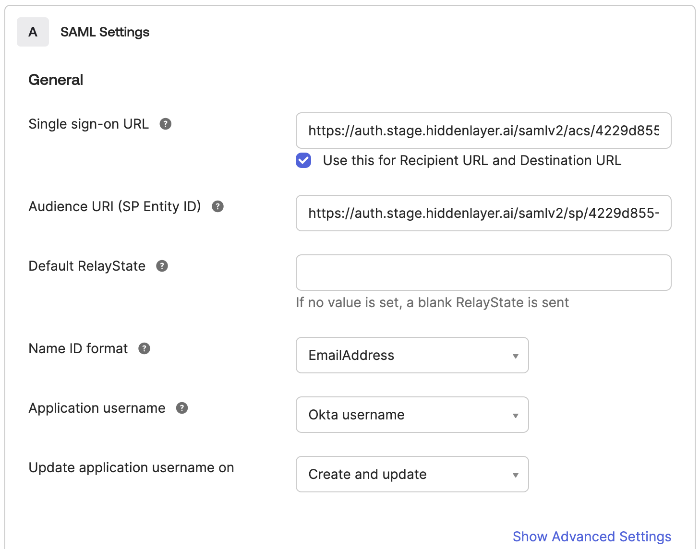Screen dimensions: 700x549
Task: Uncheck 'Use this for Recipient URL and Destination URL'
Action: click(x=303, y=161)
